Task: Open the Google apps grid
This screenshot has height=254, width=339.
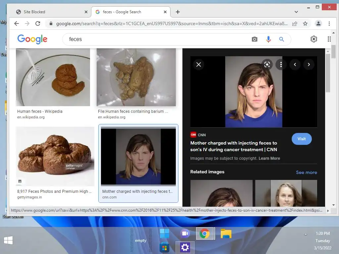Action: (329, 39)
